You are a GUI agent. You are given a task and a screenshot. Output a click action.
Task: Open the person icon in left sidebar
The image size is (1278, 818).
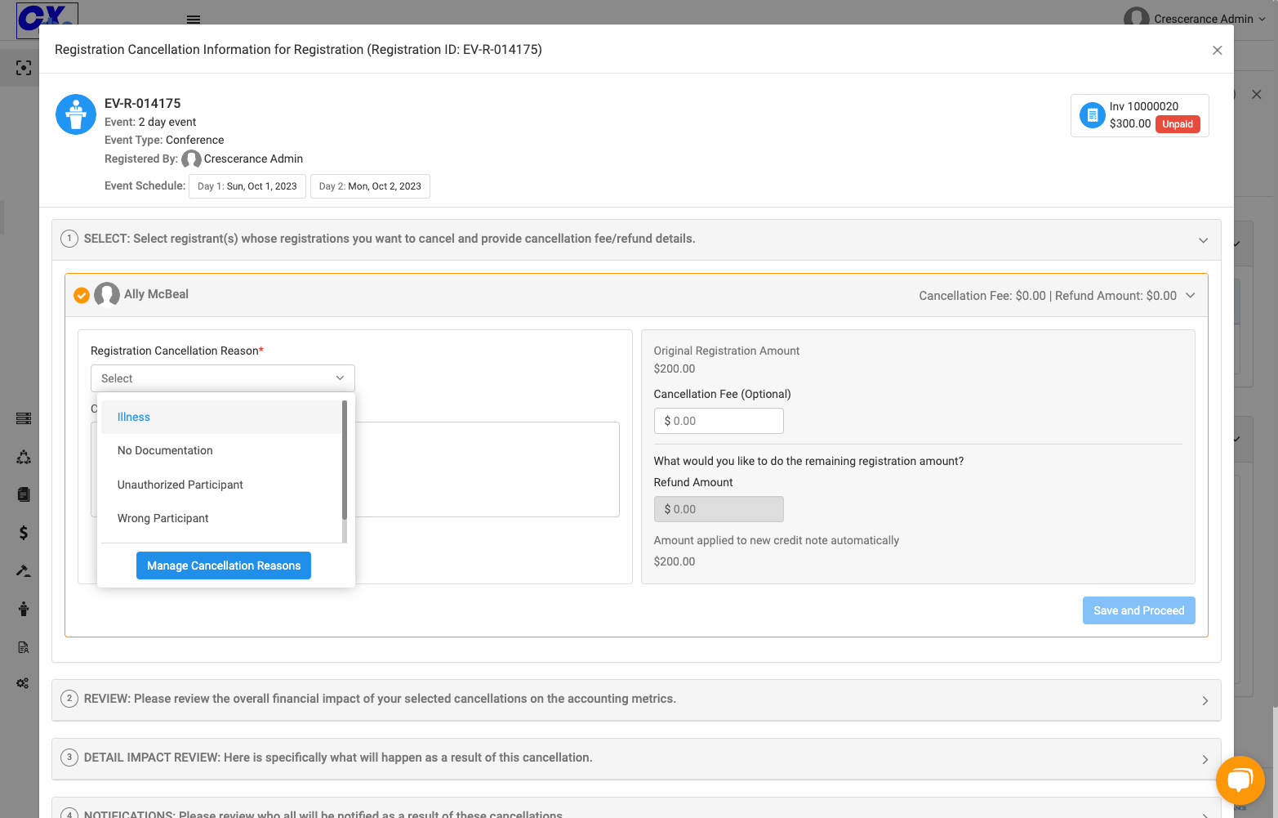pos(24,609)
